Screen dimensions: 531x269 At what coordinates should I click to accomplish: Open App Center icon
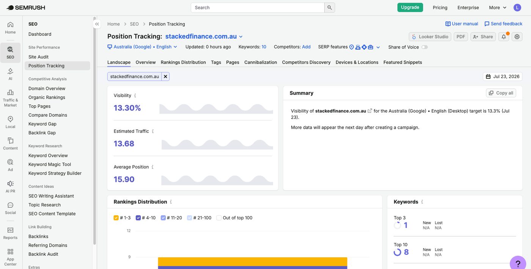[x=10, y=257]
